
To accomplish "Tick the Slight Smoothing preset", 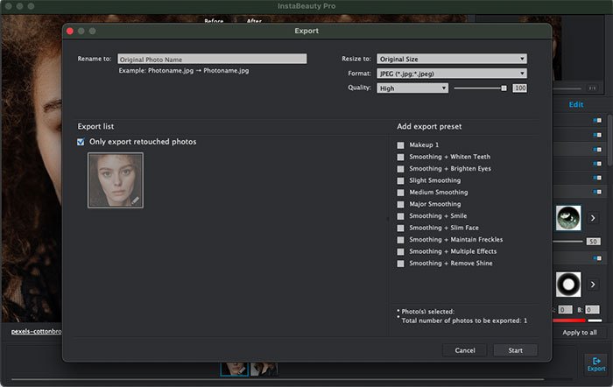I will 400,180.
